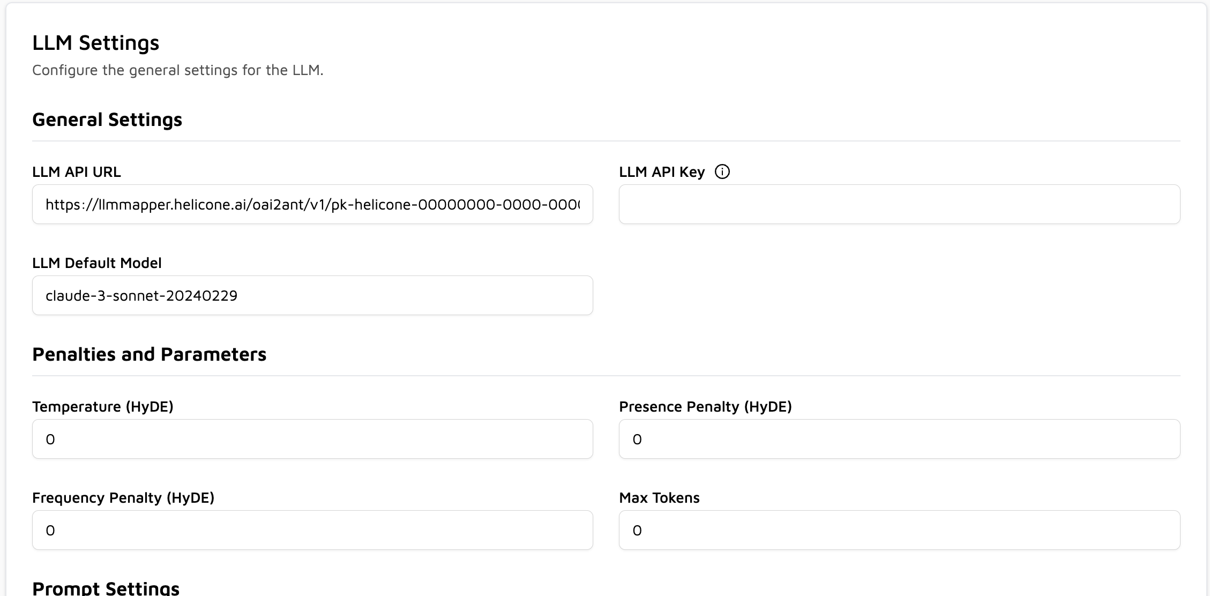Click the LLM API URL label
The height and width of the screenshot is (596, 1210).
coord(77,172)
